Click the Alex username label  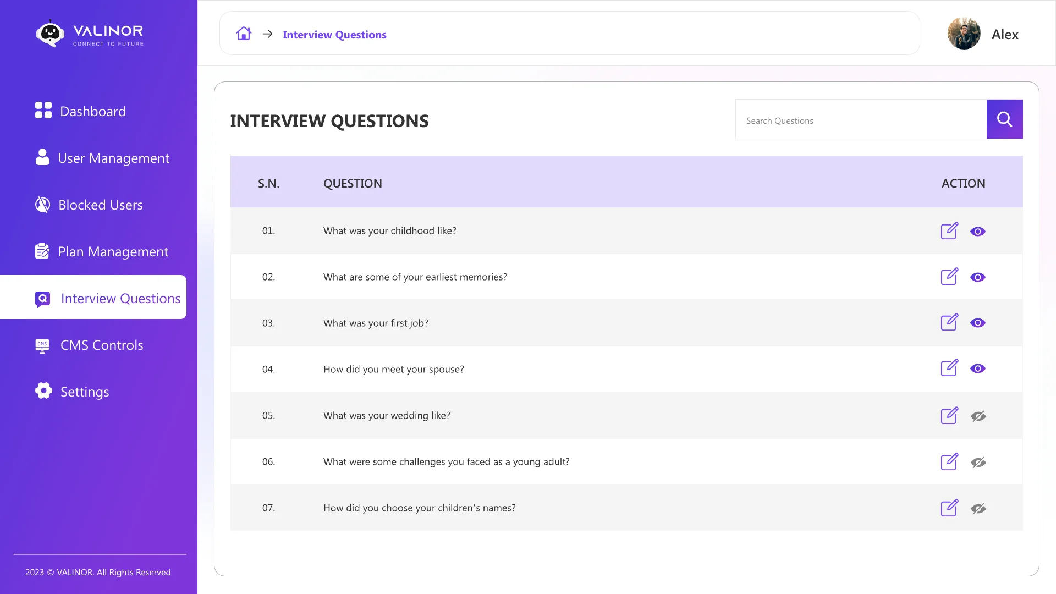[1005, 34]
